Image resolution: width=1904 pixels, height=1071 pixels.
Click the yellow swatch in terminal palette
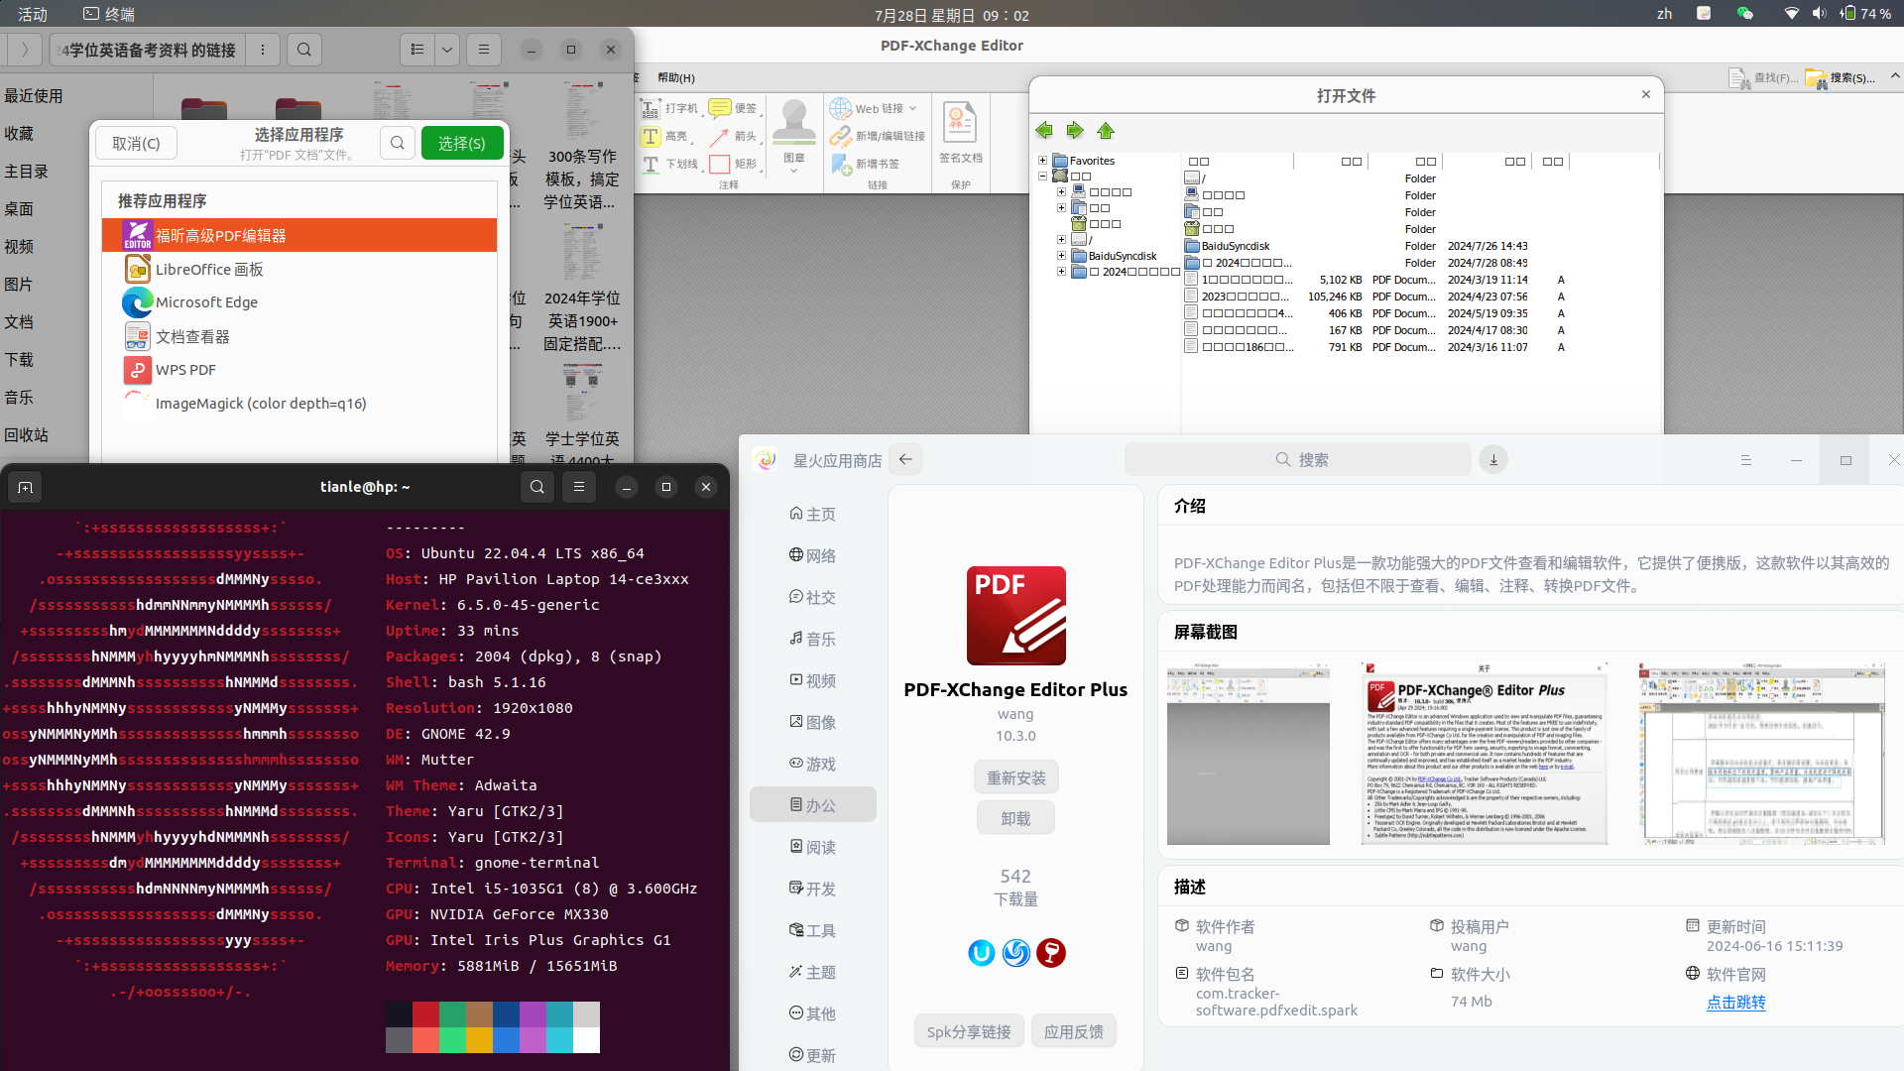pyautogui.click(x=479, y=1040)
